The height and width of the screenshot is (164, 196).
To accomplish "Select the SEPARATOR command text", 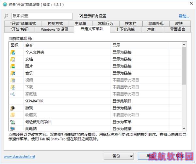I will [x=34, y=101].
